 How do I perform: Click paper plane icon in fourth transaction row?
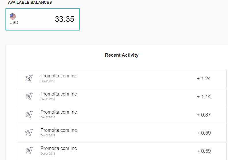tap(29, 133)
